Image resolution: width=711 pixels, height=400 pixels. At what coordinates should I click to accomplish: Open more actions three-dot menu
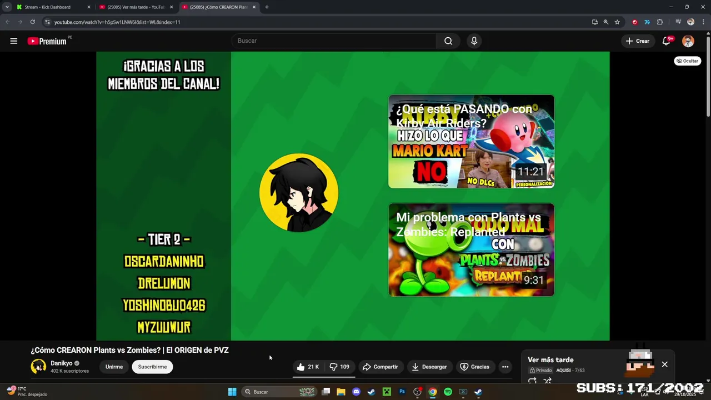click(505, 367)
